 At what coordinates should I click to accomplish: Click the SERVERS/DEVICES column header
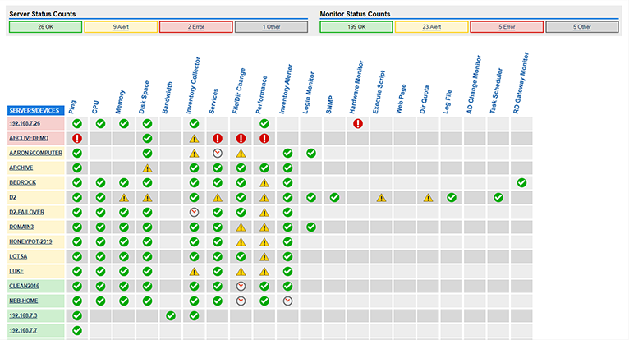34,110
